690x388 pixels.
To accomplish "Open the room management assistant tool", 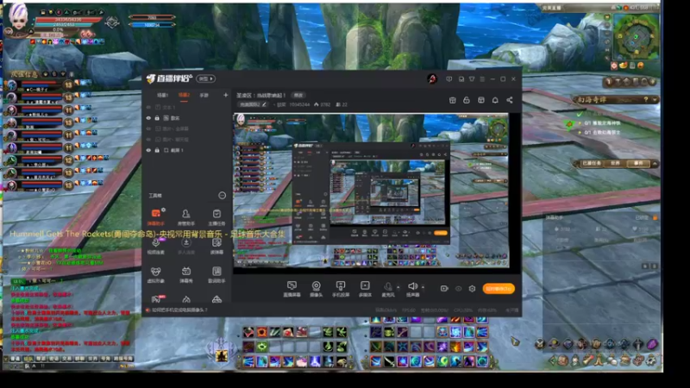I will pos(186,216).
